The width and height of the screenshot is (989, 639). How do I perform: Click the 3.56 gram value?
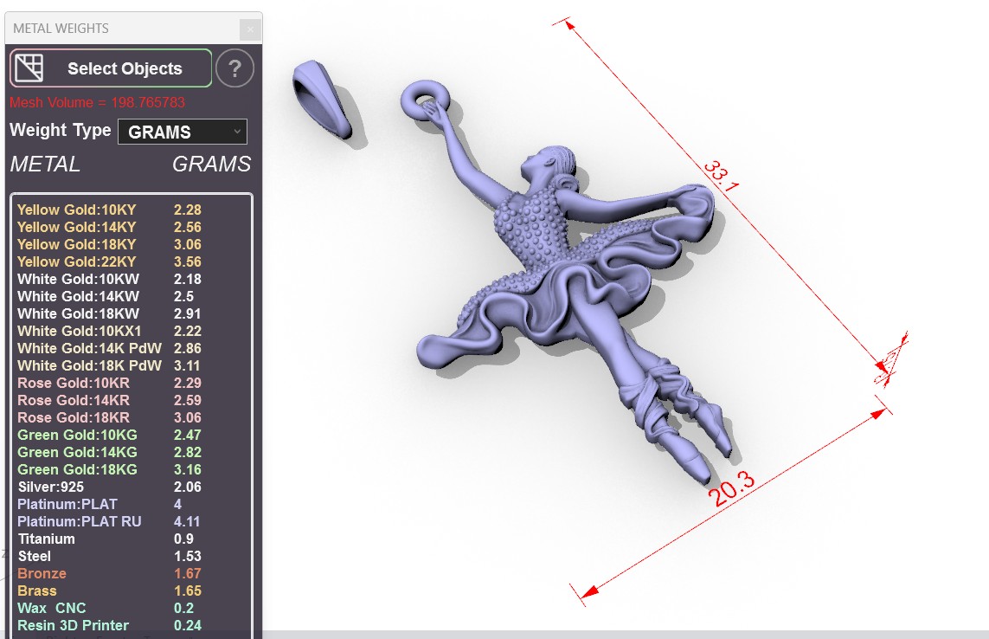click(x=187, y=261)
